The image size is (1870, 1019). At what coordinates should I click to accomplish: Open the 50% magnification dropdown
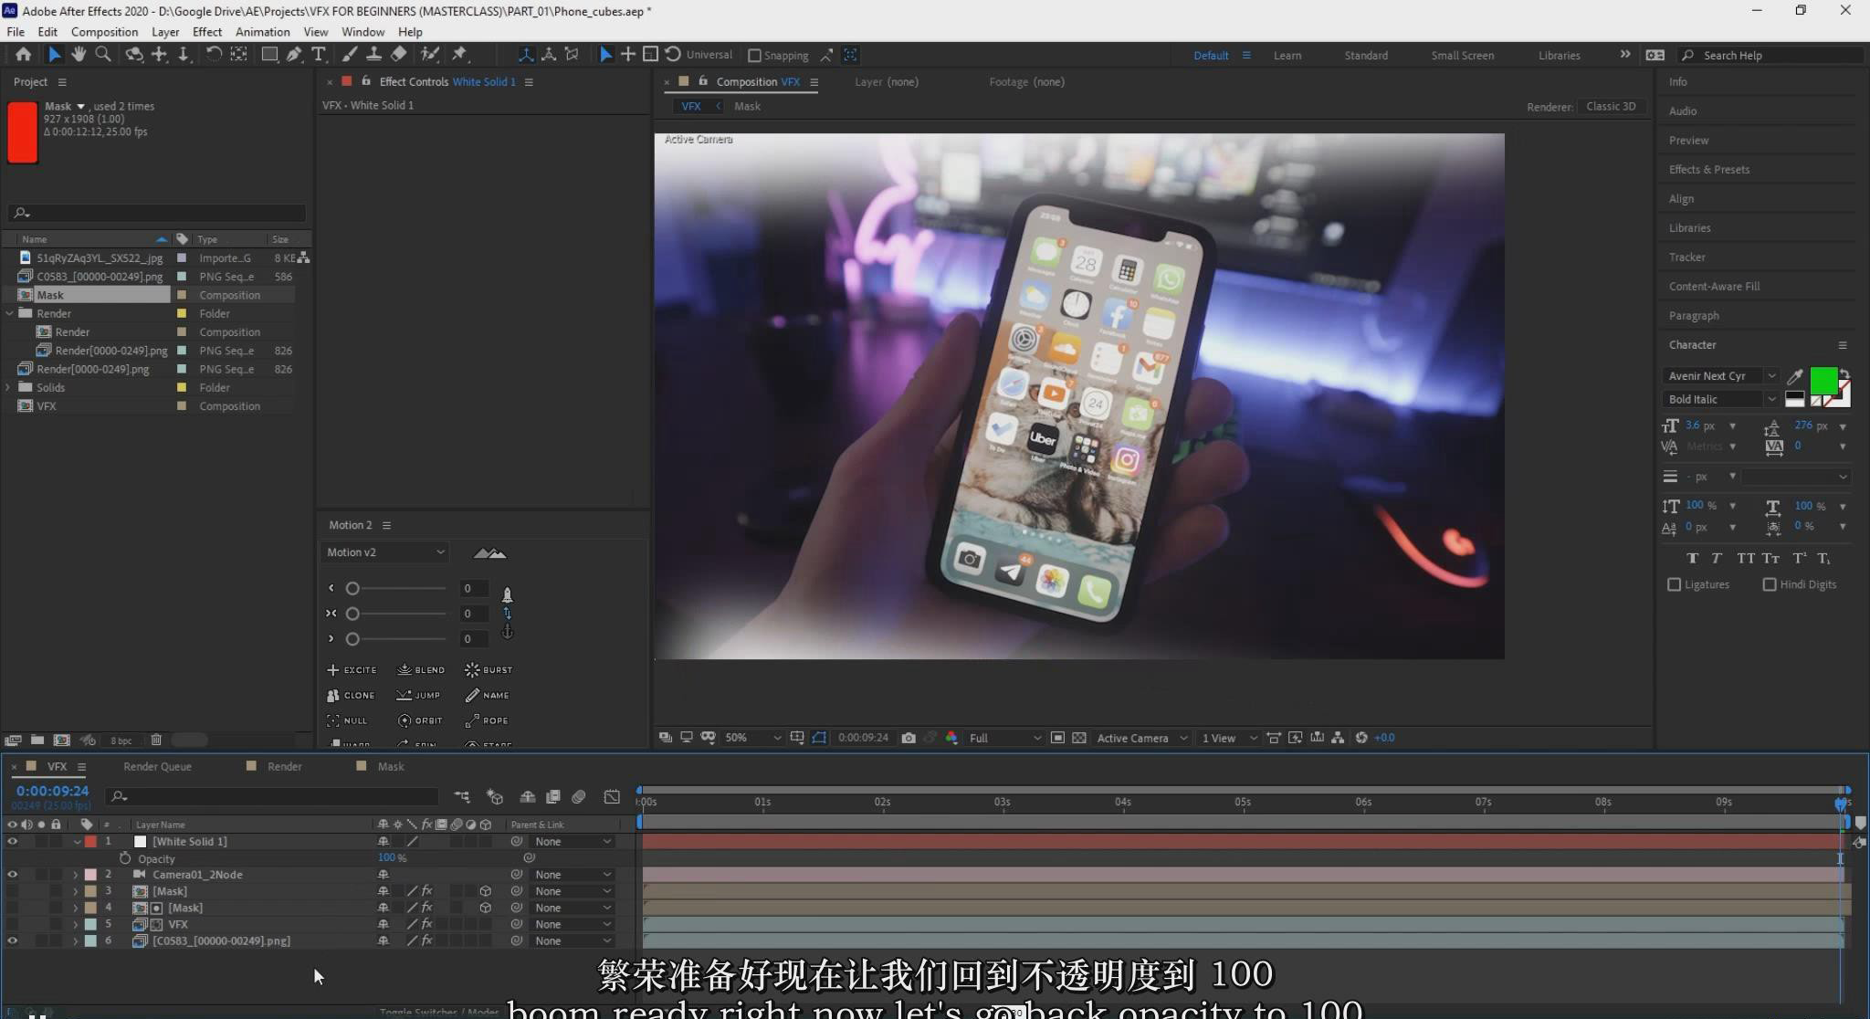point(753,738)
